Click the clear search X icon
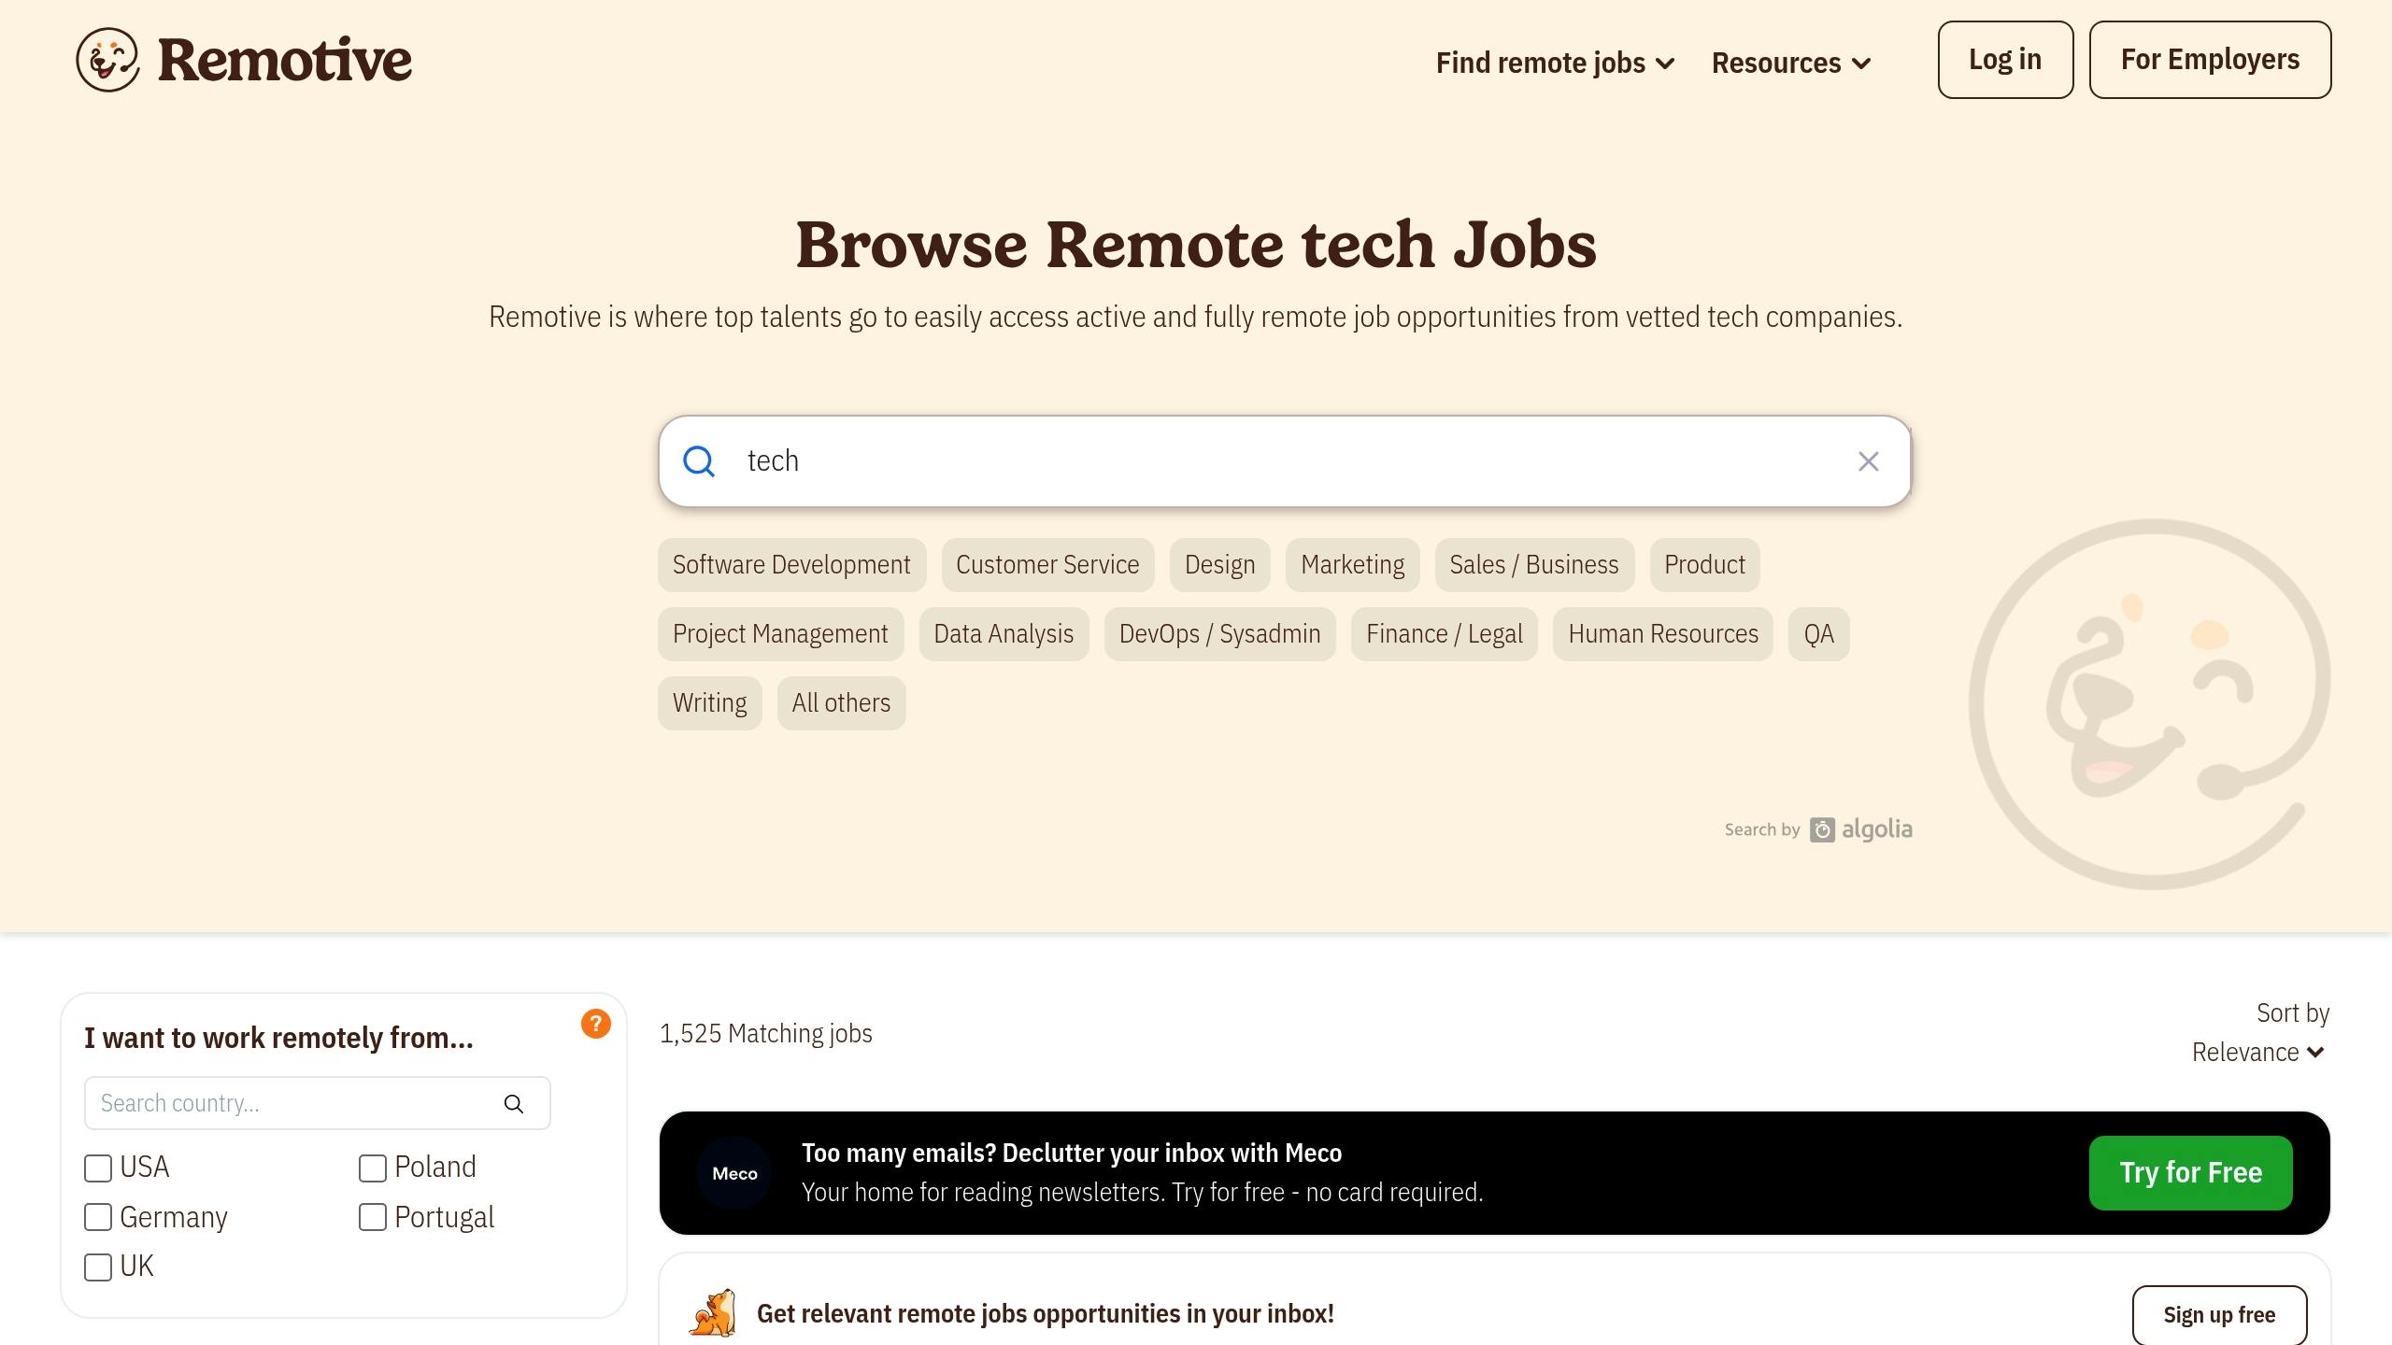Viewport: 2392px width, 1345px height. 1868,461
